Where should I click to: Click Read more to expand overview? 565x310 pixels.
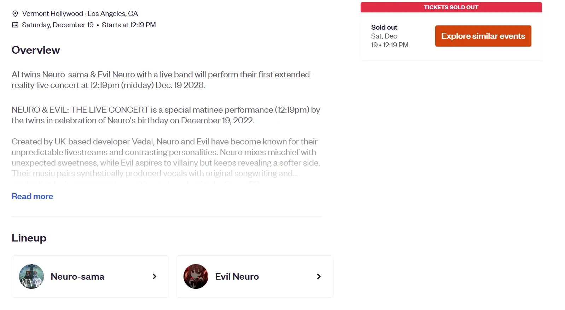pyautogui.click(x=32, y=196)
